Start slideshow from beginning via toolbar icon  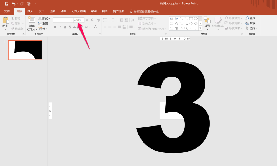click(x=29, y=4)
